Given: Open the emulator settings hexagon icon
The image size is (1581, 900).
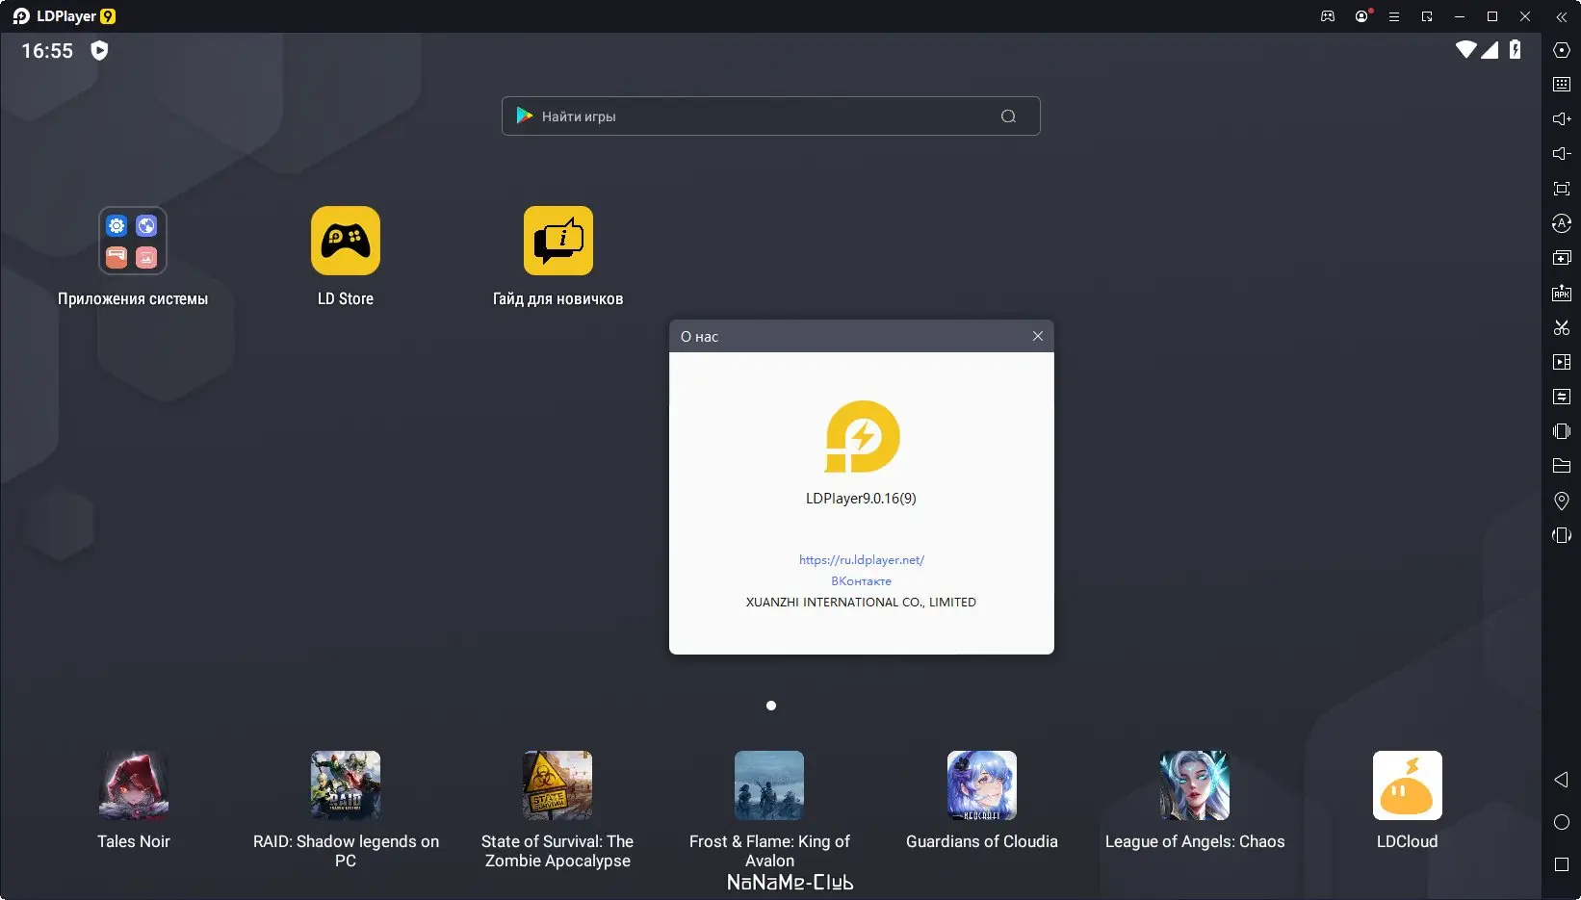Looking at the screenshot, I should coord(1562,50).
